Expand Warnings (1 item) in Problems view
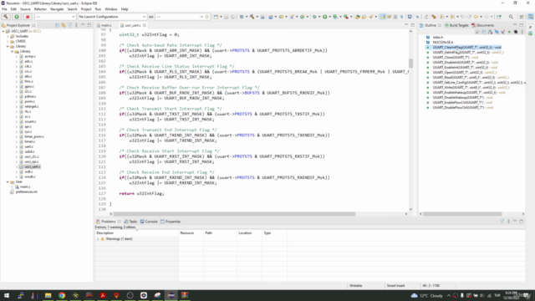Viewport: 535px width, 301px height. coord(98,239)
